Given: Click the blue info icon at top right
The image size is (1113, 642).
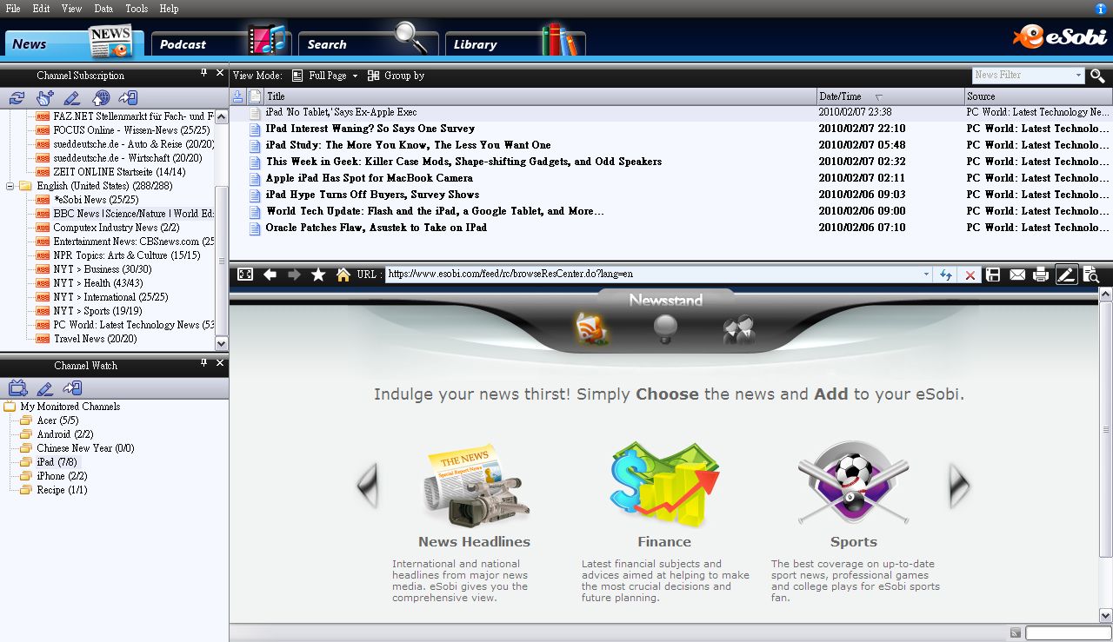Looking at the screenshot, I should [x=1101, y=8].
